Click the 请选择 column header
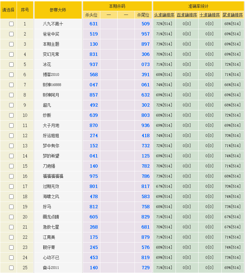245x273 pixels. [x=8, y=10]
